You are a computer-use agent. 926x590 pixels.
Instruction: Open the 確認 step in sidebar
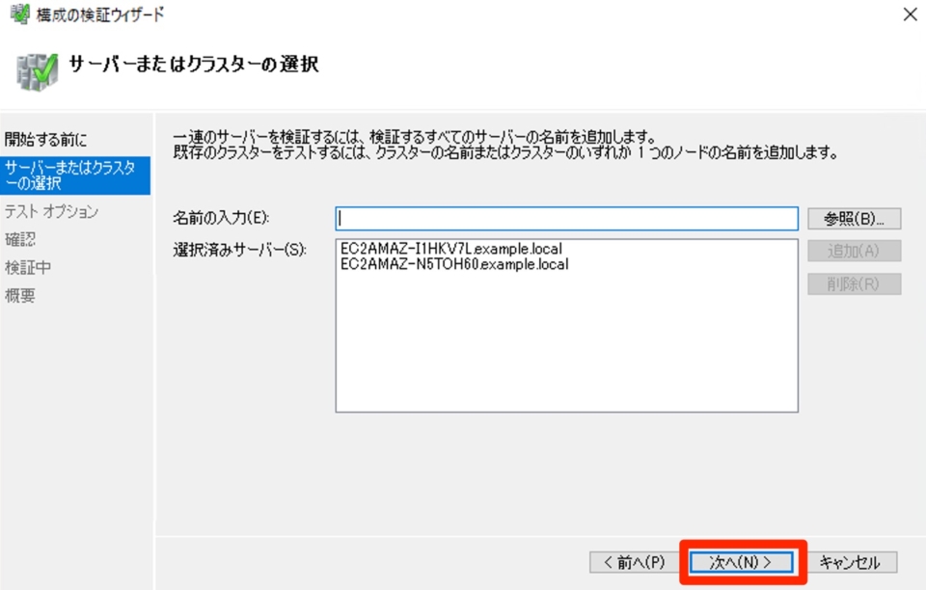click(x=20, y=239)
